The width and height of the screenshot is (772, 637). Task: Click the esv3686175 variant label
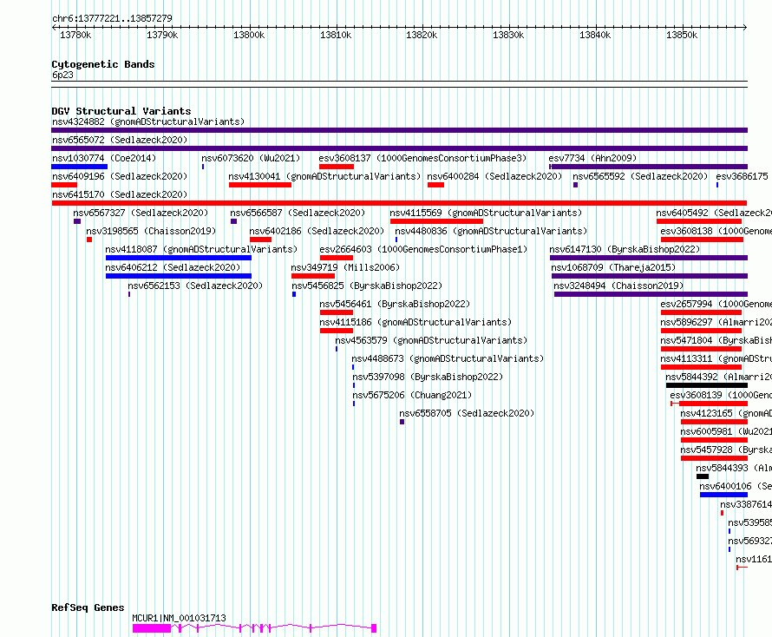742,176
